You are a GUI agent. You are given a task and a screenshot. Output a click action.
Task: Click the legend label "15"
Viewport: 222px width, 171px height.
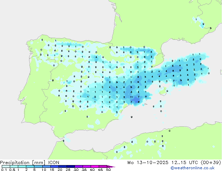click(52, 170)
